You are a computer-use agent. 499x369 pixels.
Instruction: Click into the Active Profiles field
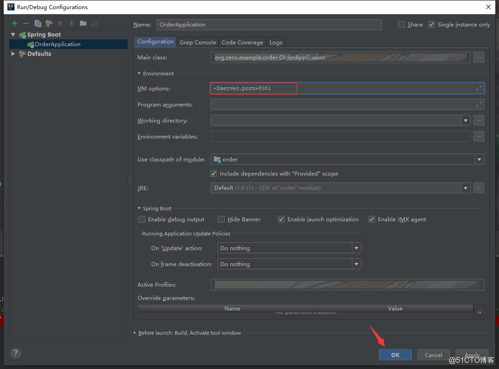click(347, 284)
